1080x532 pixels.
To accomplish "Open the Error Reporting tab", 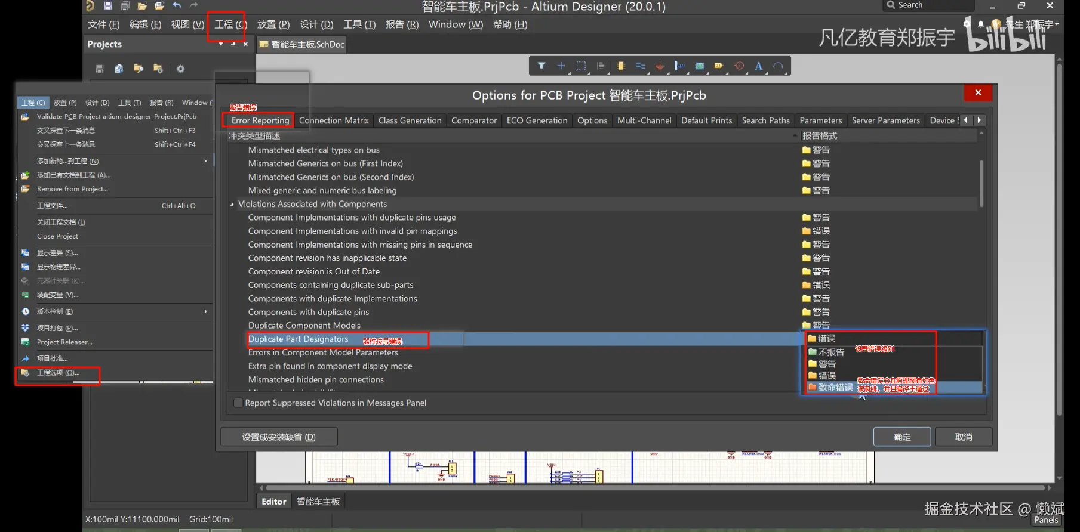I will click(260, 120).
